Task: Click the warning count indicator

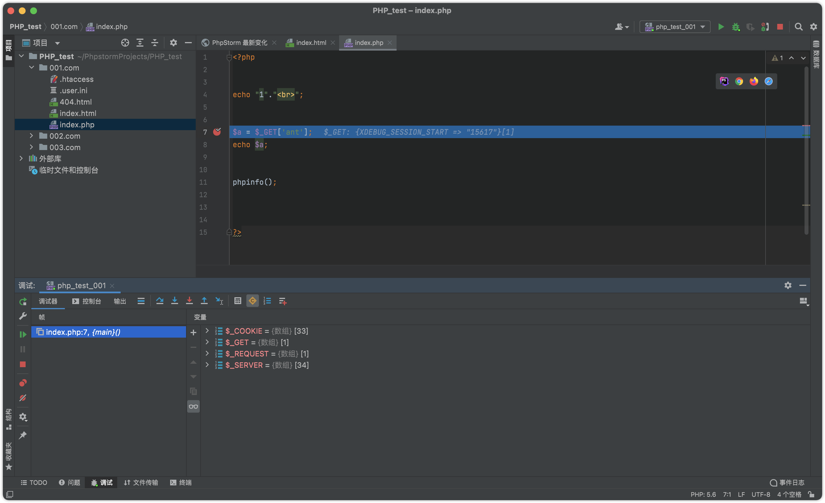Action: (777, 58)
